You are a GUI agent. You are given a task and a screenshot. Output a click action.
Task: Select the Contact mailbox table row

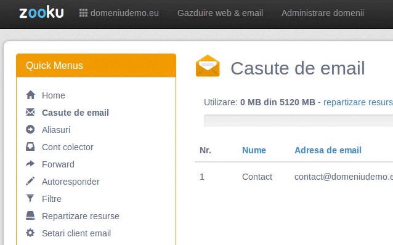[x=294, y=177]
